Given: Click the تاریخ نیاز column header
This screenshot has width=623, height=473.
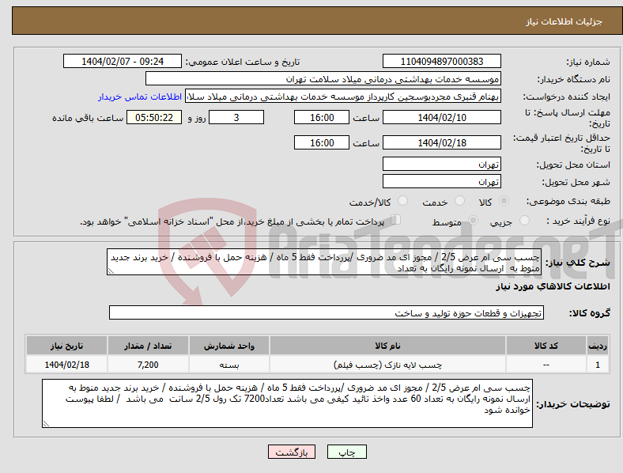Looking at the screenshot, I should pyautogui.click(x=66, y=346).
